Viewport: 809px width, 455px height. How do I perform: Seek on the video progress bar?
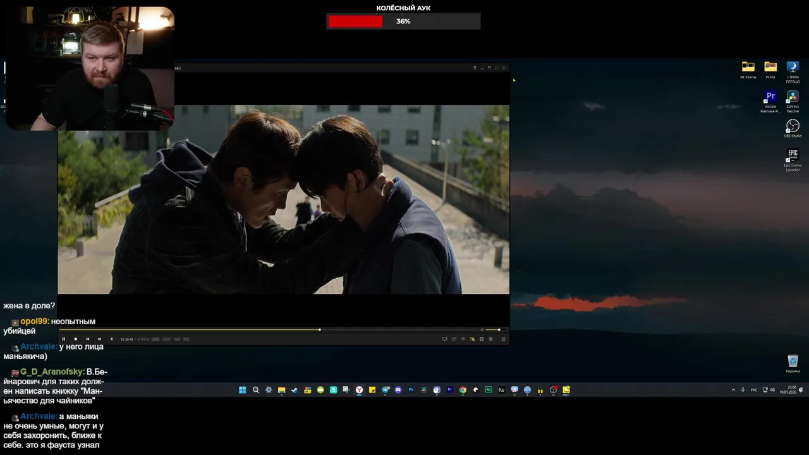click(x=269, y=330)
